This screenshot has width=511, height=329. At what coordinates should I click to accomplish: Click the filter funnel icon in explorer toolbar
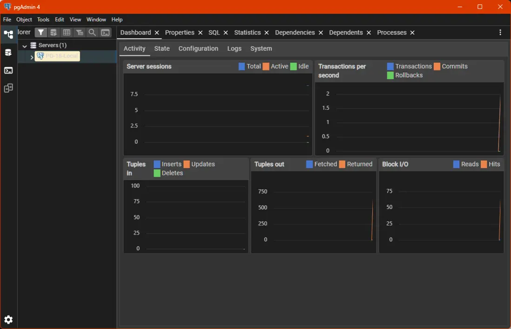41,33
